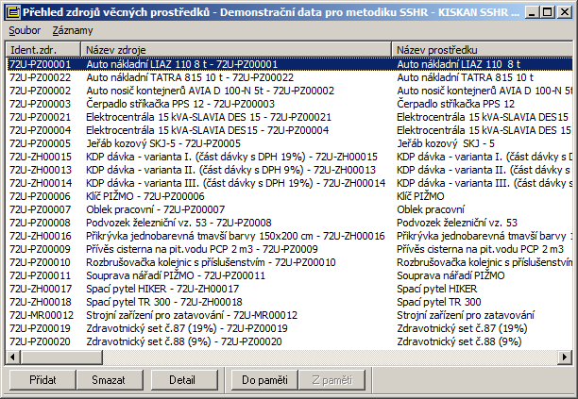Click 'Jeřáb kozový SKJ-5 - 72U-PZ0005'
The width and height of the screenshot is (578, 399).
click(x=163, y=143)
